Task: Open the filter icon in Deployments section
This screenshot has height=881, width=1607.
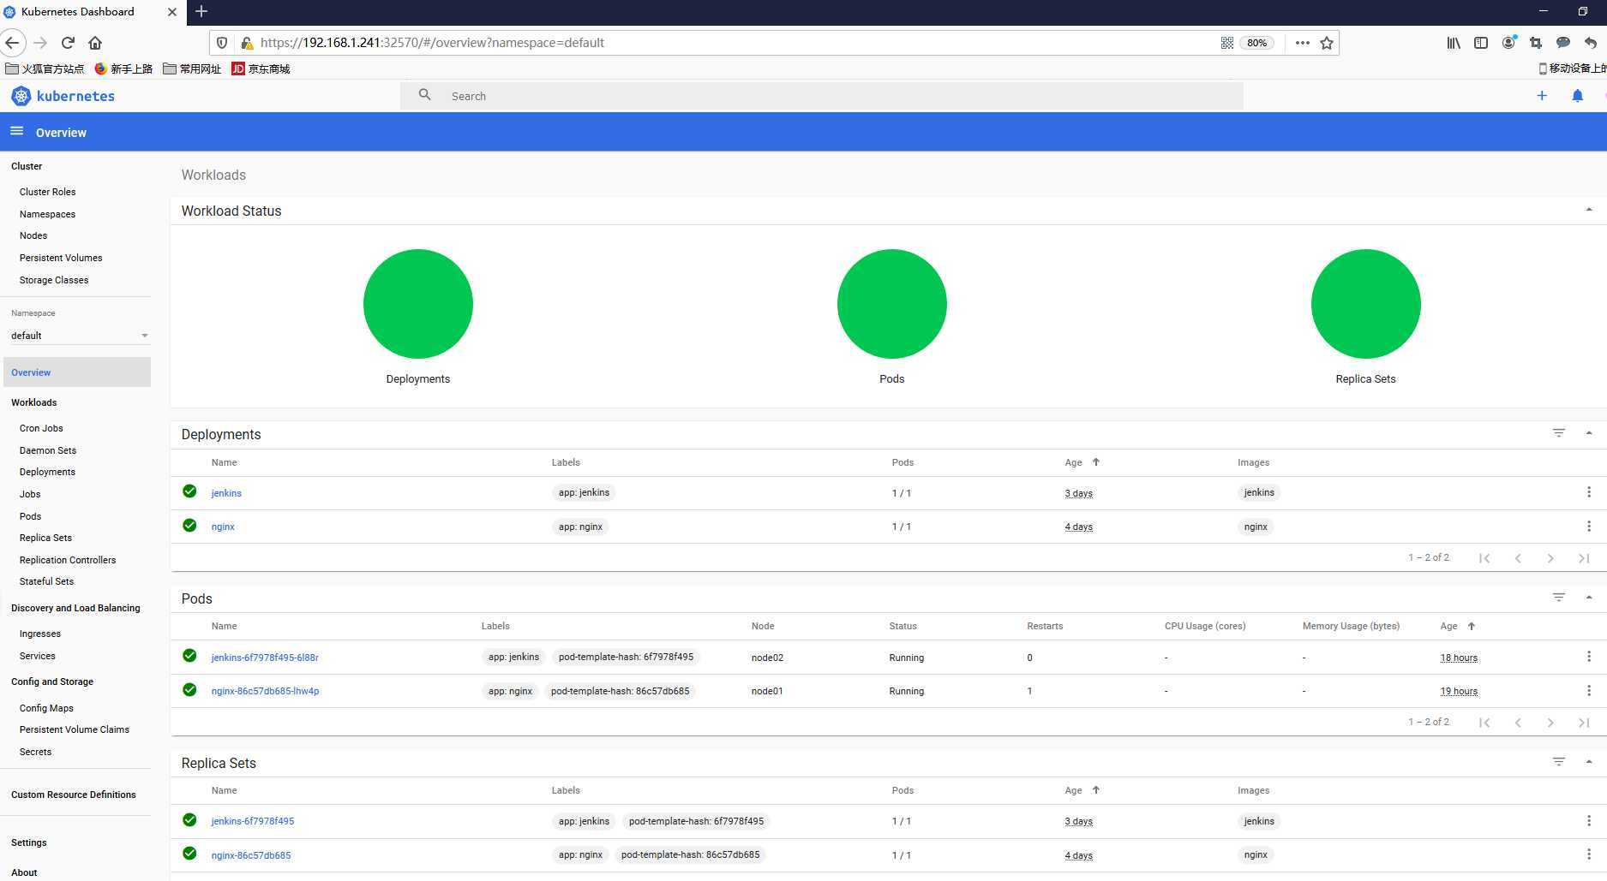Action: pyautogui.click(x=1558, y=433)
